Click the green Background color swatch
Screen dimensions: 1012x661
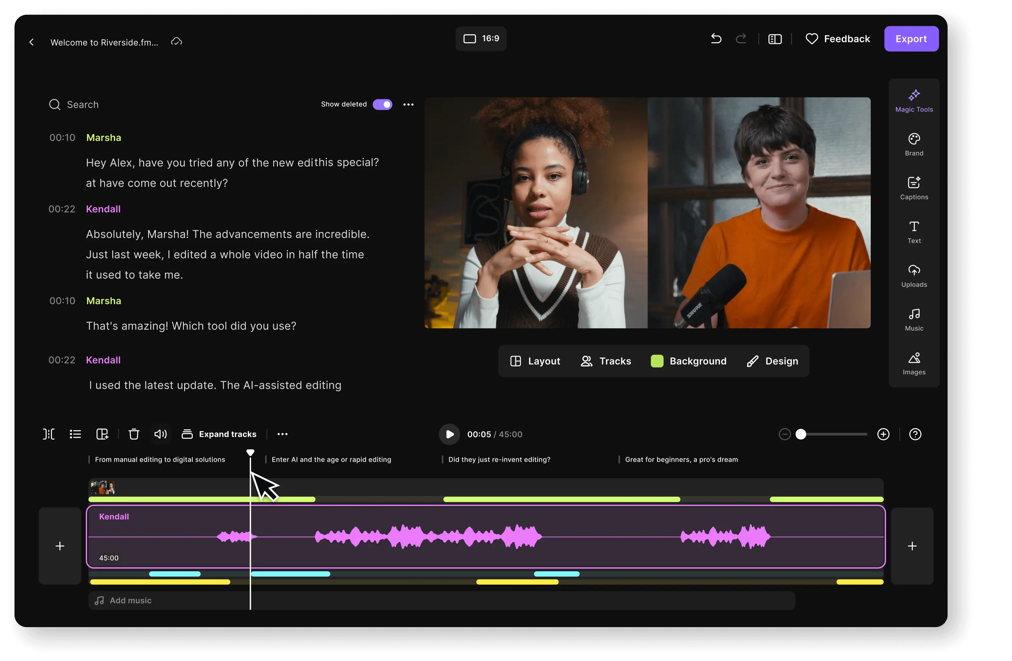point(657,361)
